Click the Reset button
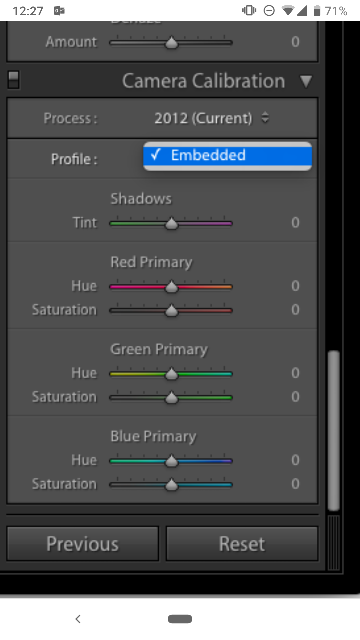Viewport: 360px width, 640px height. (242, 544)
